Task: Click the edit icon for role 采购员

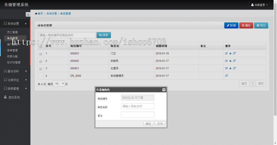Action: 226,61
